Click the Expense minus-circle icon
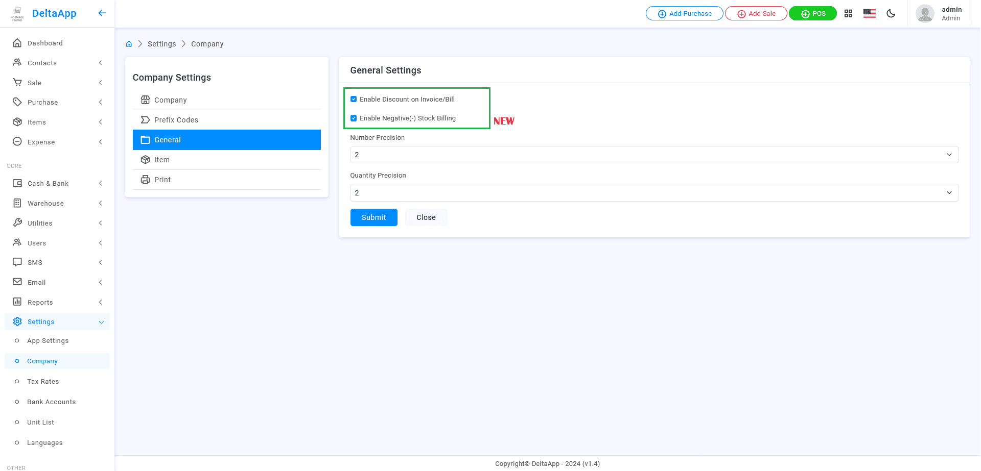981x471 pixels. pos(17,141)
